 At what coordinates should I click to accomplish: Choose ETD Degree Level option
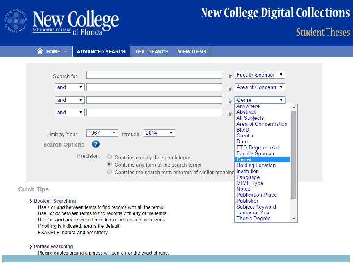click(x=262, y=148)
